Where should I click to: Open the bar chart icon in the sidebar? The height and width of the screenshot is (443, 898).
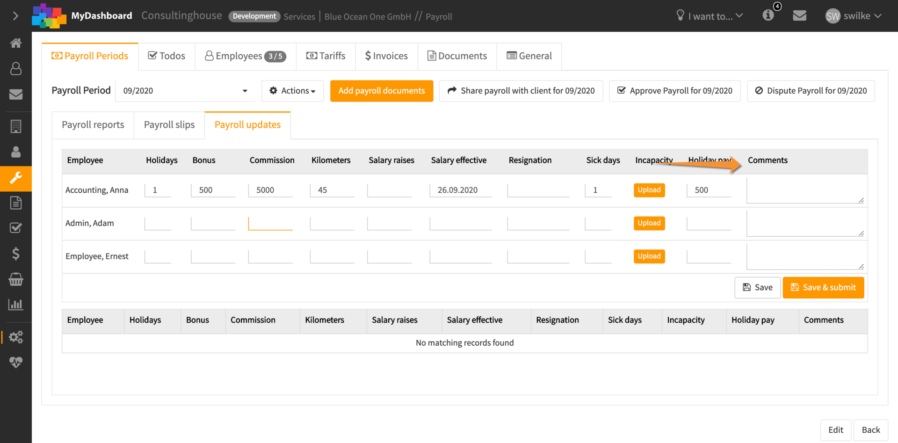click(x=16, y=305)
